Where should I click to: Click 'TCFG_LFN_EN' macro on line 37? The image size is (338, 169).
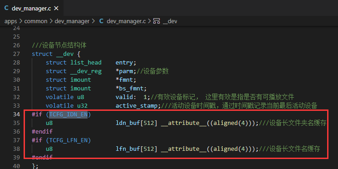coord(69,140)
